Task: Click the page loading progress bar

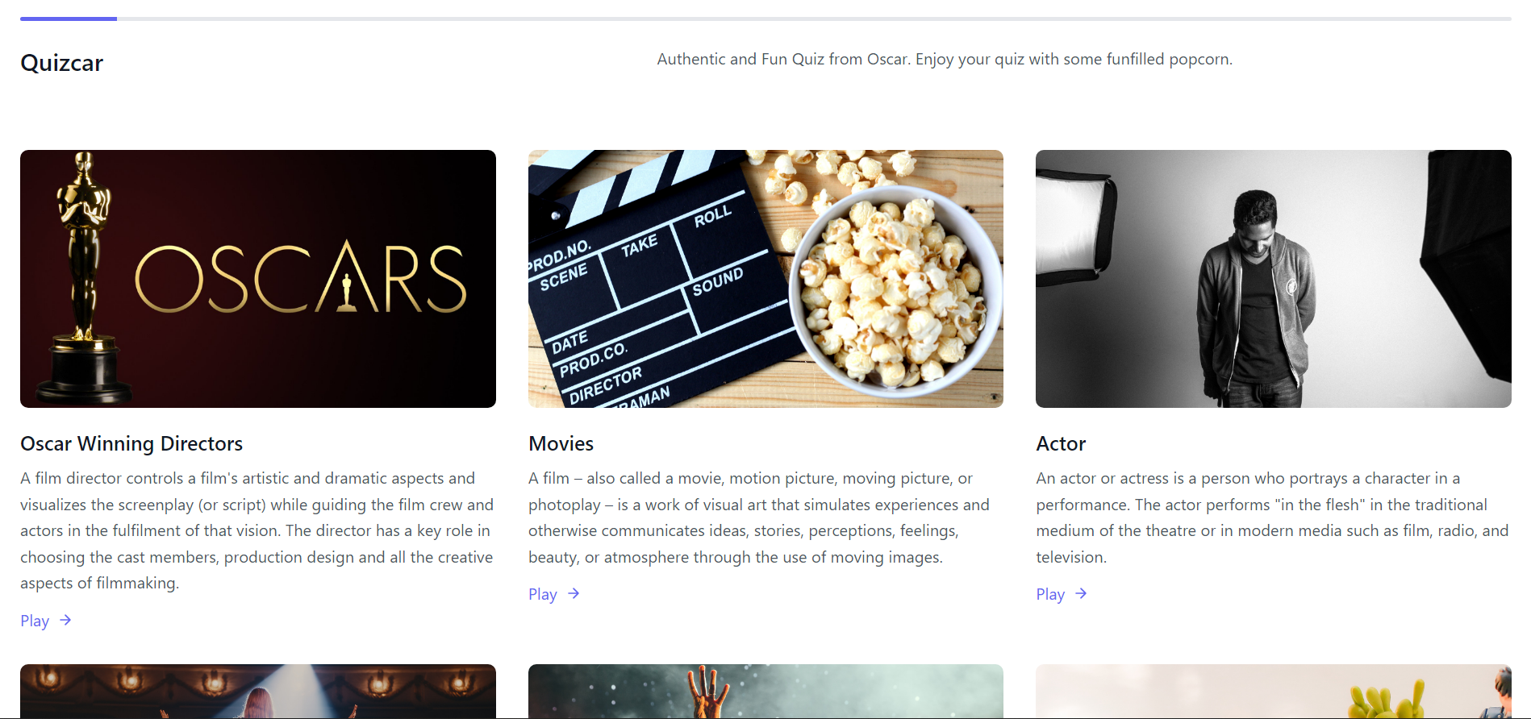Action: (x=765, y=19)
